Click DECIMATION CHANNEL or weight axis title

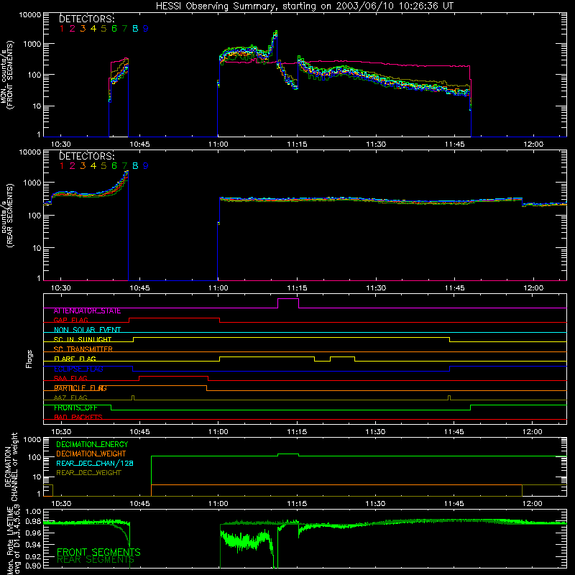click(11, 467)
